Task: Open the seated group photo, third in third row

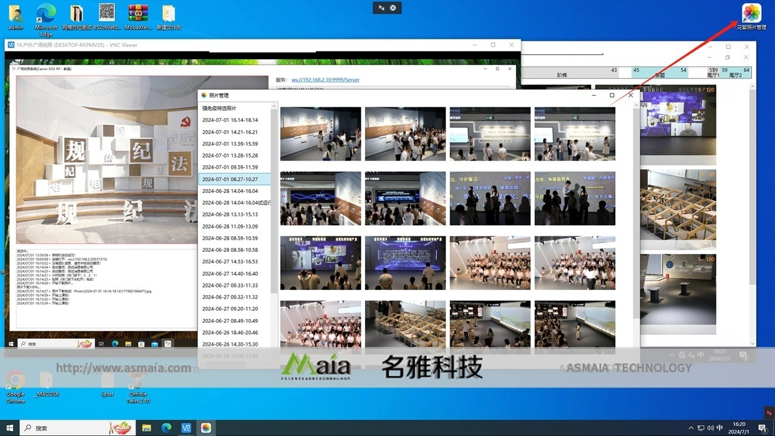Action: pos(490,263)
